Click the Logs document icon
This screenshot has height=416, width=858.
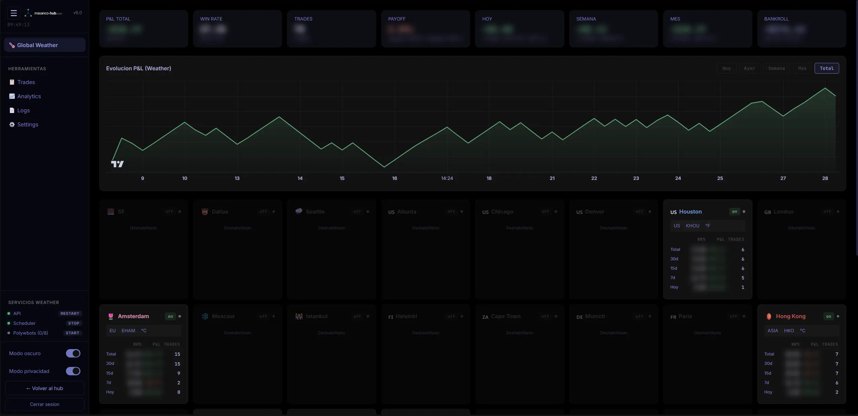click(x=12, y=110)
